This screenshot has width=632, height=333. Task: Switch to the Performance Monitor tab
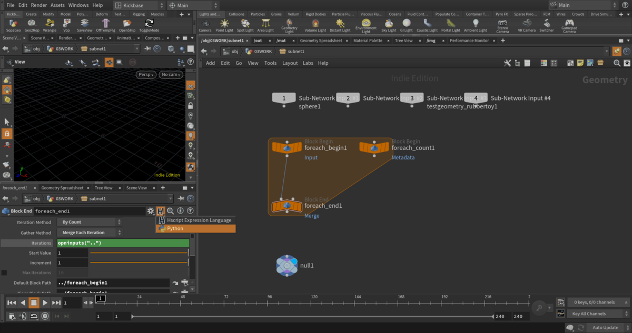(x=469, y=41)
